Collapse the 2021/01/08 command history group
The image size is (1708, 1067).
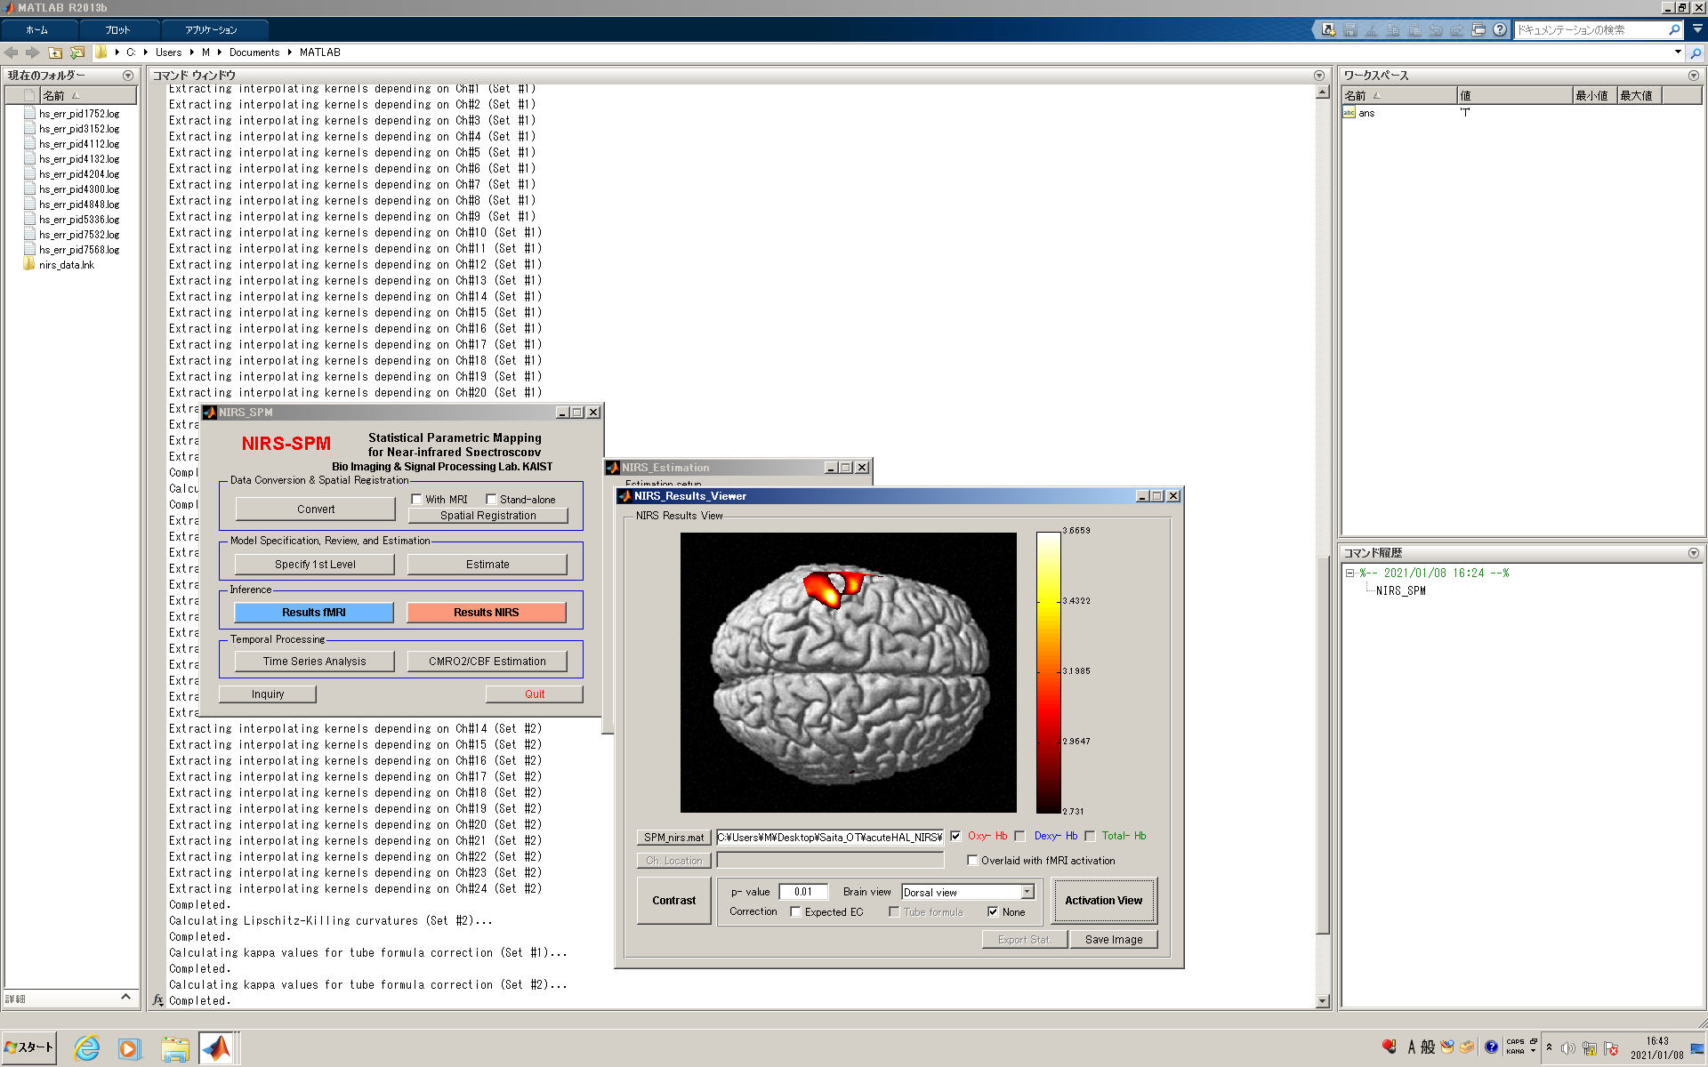point(1349,574)
